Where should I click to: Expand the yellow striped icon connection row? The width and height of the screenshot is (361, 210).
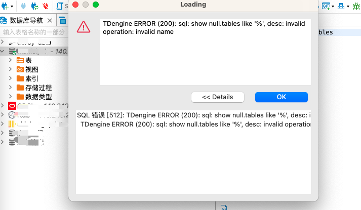3,124
